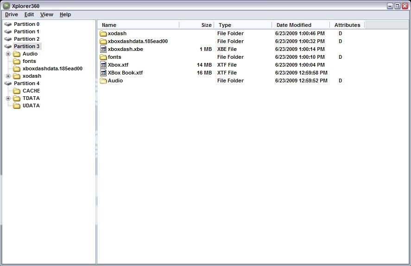The height and width of the screenshot is (266, 411).
Task: Sort by the Name column header
Action: pos(139,25)
